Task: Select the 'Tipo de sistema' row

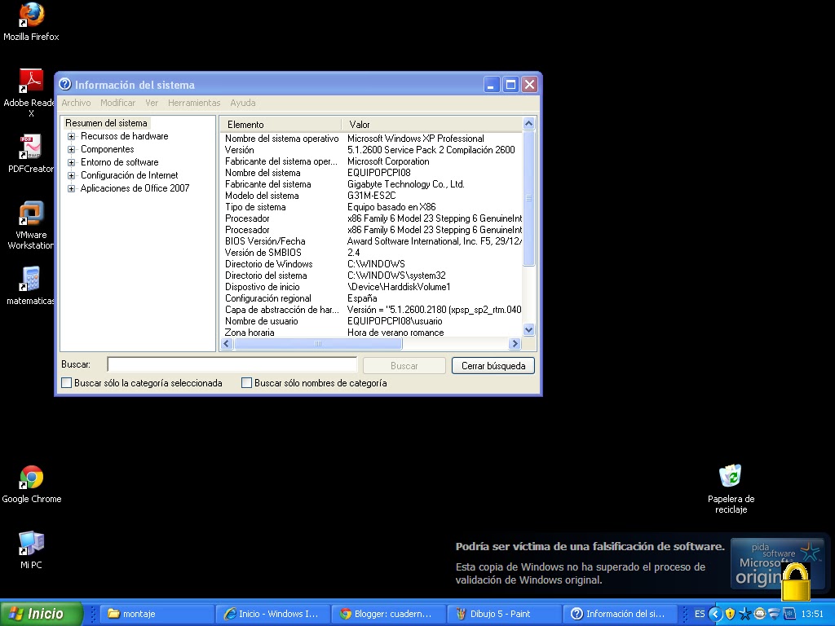Action: pyautogui.click(x=373, y=207)
